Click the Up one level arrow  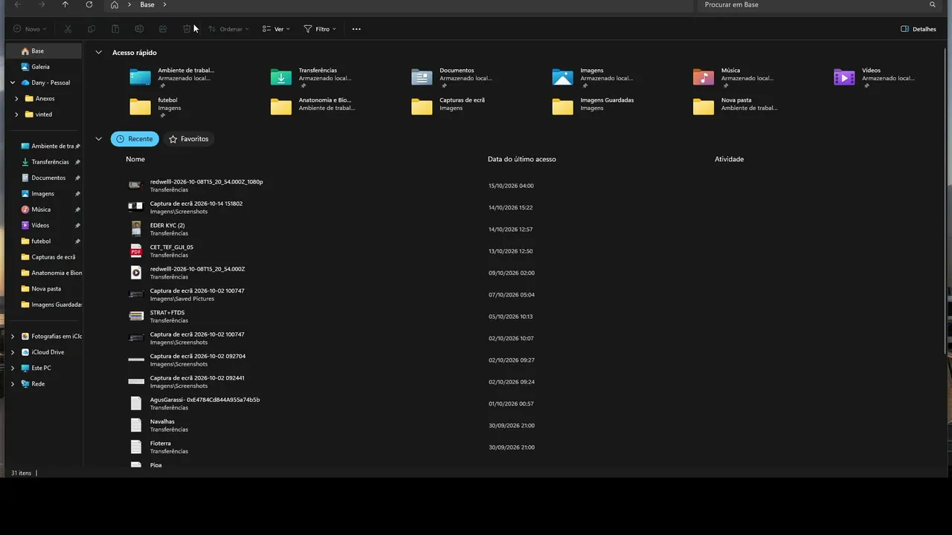click(x=65, y=4)
